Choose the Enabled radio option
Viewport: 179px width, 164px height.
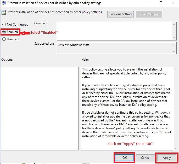[4, 32]
